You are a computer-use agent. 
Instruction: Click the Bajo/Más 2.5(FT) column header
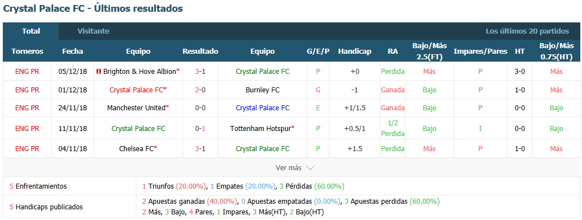tap(429, 52)
